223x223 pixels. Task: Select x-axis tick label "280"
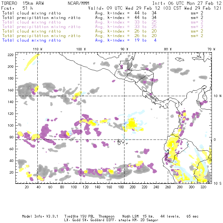pyautogui.click(x=180, y=187)
